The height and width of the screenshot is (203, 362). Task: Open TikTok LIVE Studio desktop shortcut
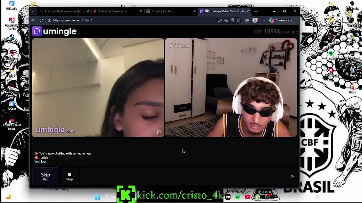12,24
